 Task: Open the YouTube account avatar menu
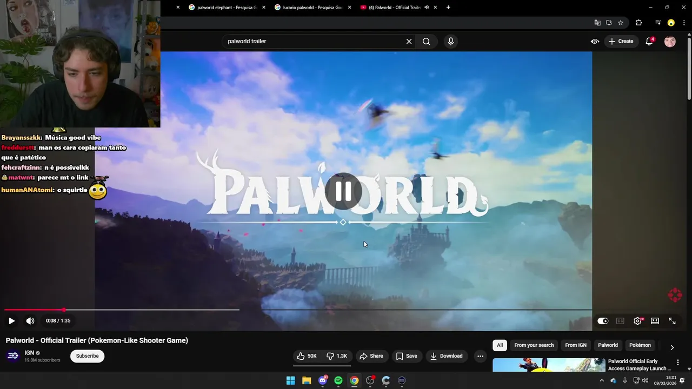(670, 42)
